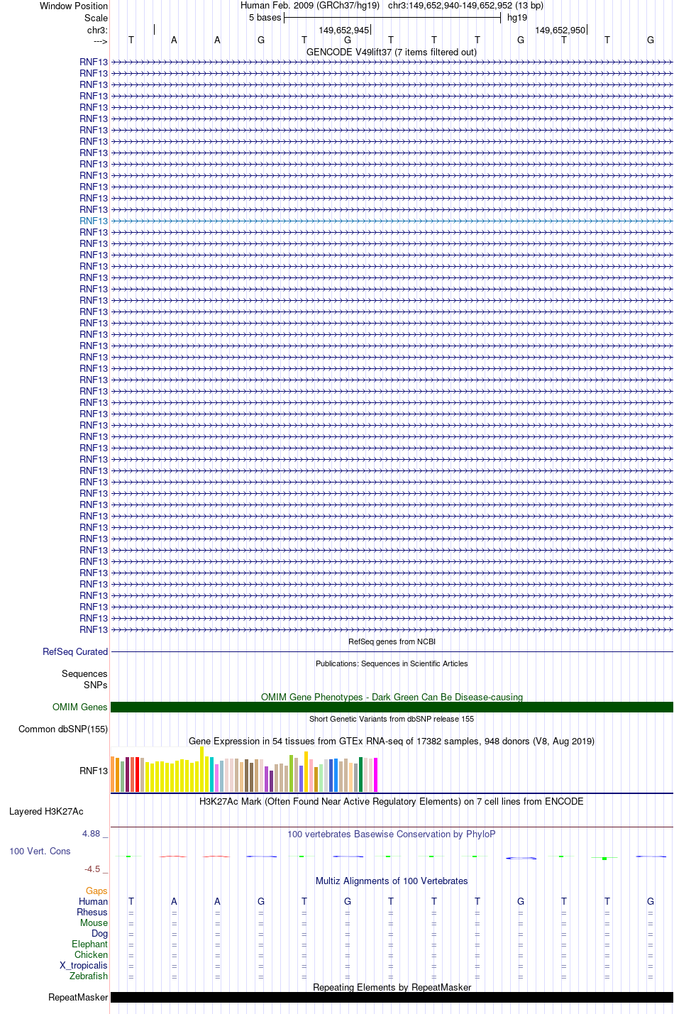This screenshot has height=1014, width=674.
Task: Click the '5 bases' scale text
Action: tap(265, 17)
